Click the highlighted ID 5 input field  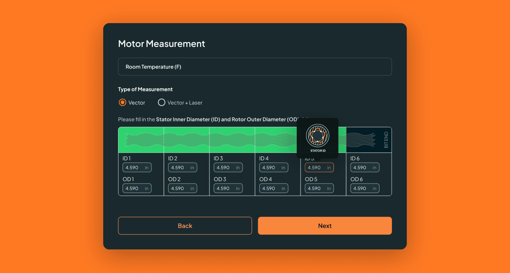319,168
